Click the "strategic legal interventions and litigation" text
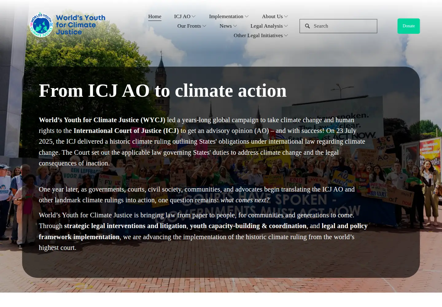 point(125,226)
